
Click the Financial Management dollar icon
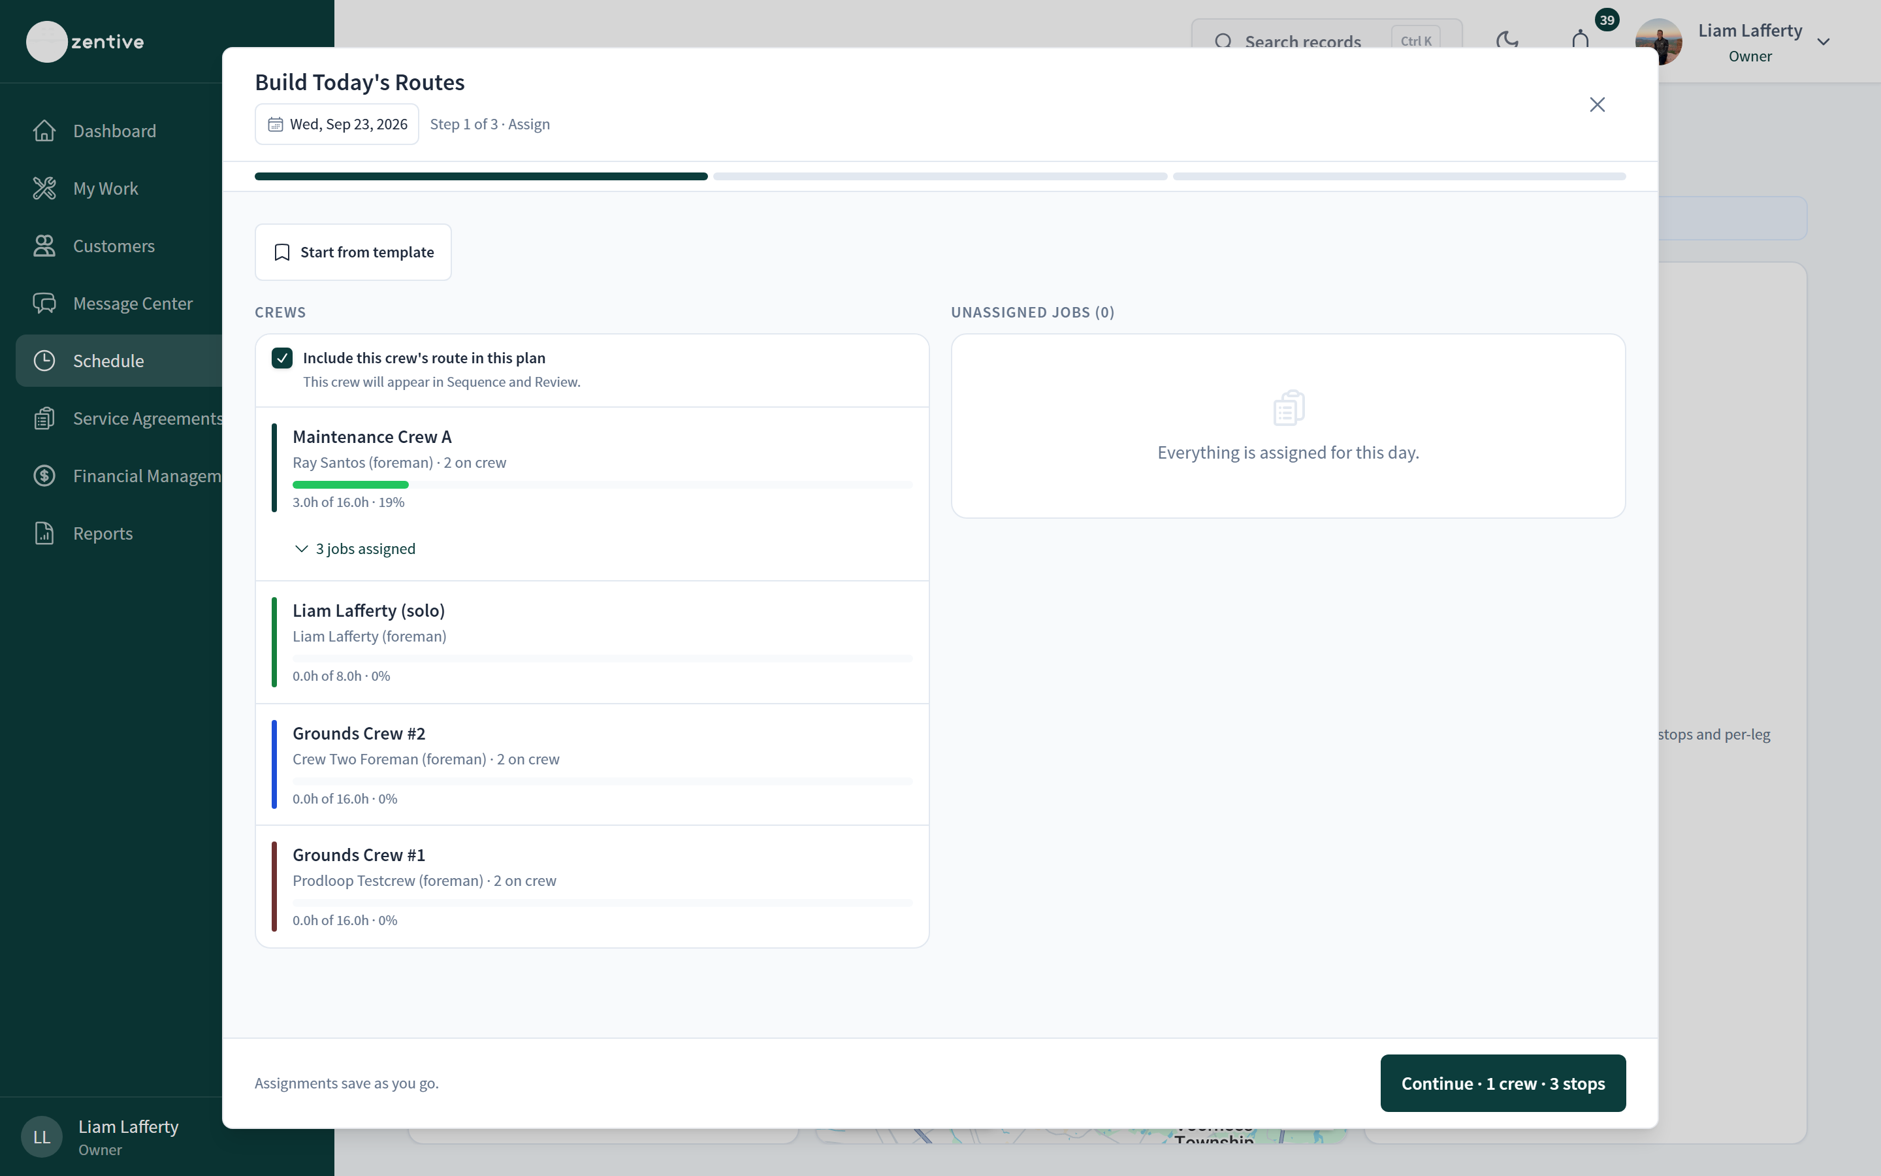(x=44, y=476)
